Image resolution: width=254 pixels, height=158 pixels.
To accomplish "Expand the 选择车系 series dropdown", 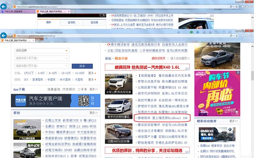I will [x=42, y=58].
